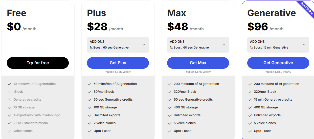
Task: Click the Try for free button
Action: [38, 63]
